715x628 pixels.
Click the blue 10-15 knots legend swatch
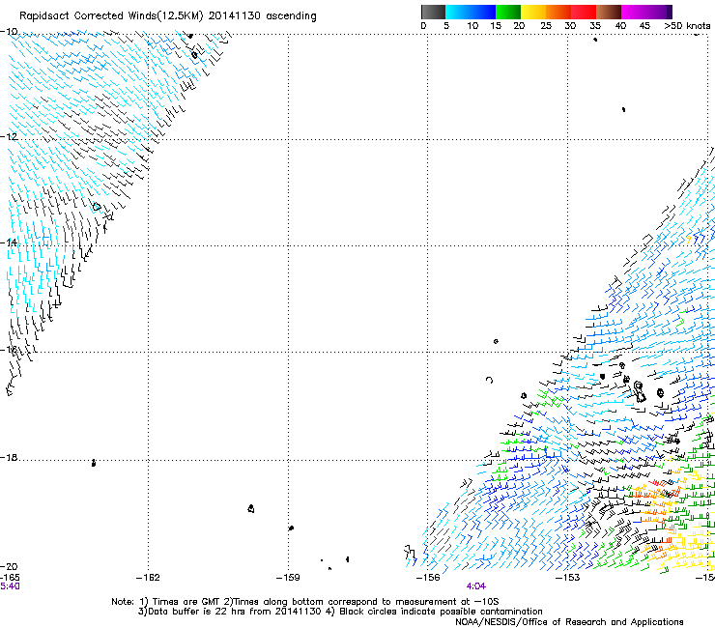[x=483, y=12]
